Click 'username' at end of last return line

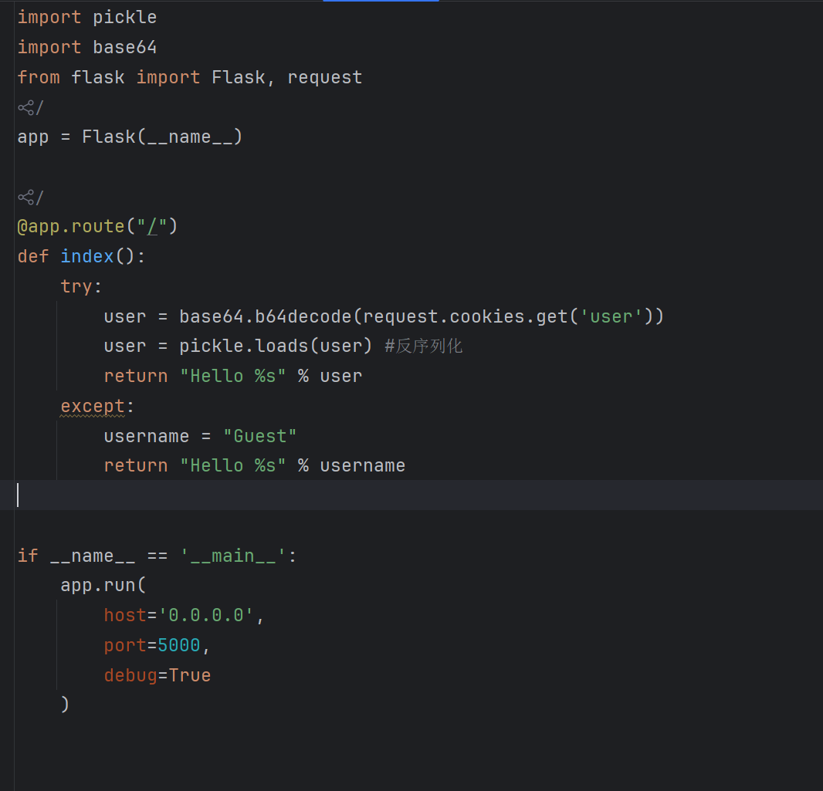[362, 466]
